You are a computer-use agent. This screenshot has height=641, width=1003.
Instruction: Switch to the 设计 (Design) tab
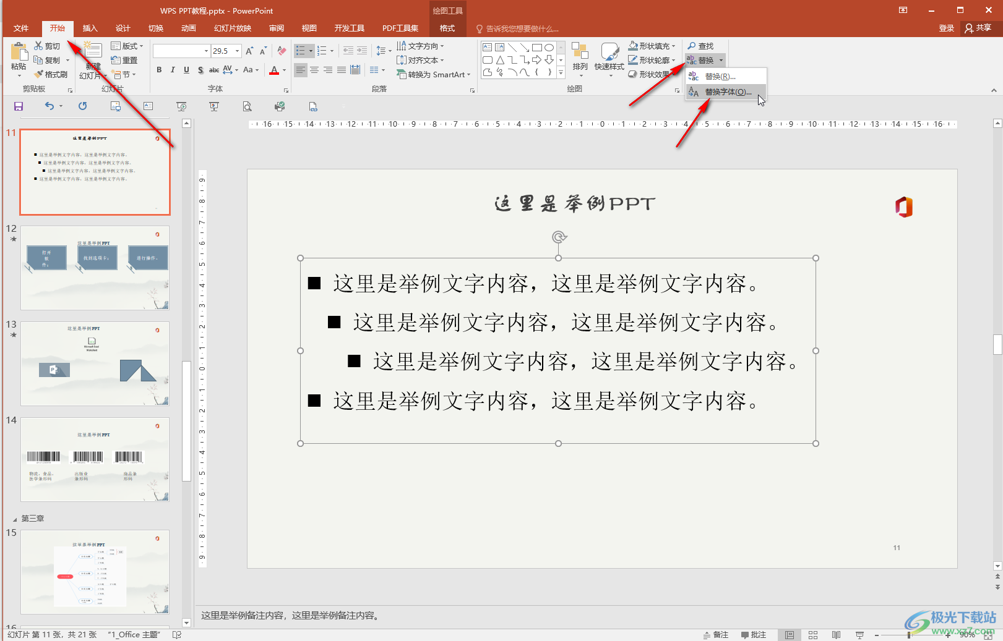click(x=123, y=28)
